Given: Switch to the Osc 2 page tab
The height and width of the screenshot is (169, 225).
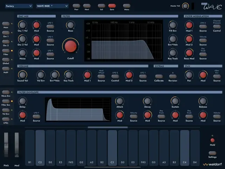Looking at the screenshot, I should [x=6, y=42].
